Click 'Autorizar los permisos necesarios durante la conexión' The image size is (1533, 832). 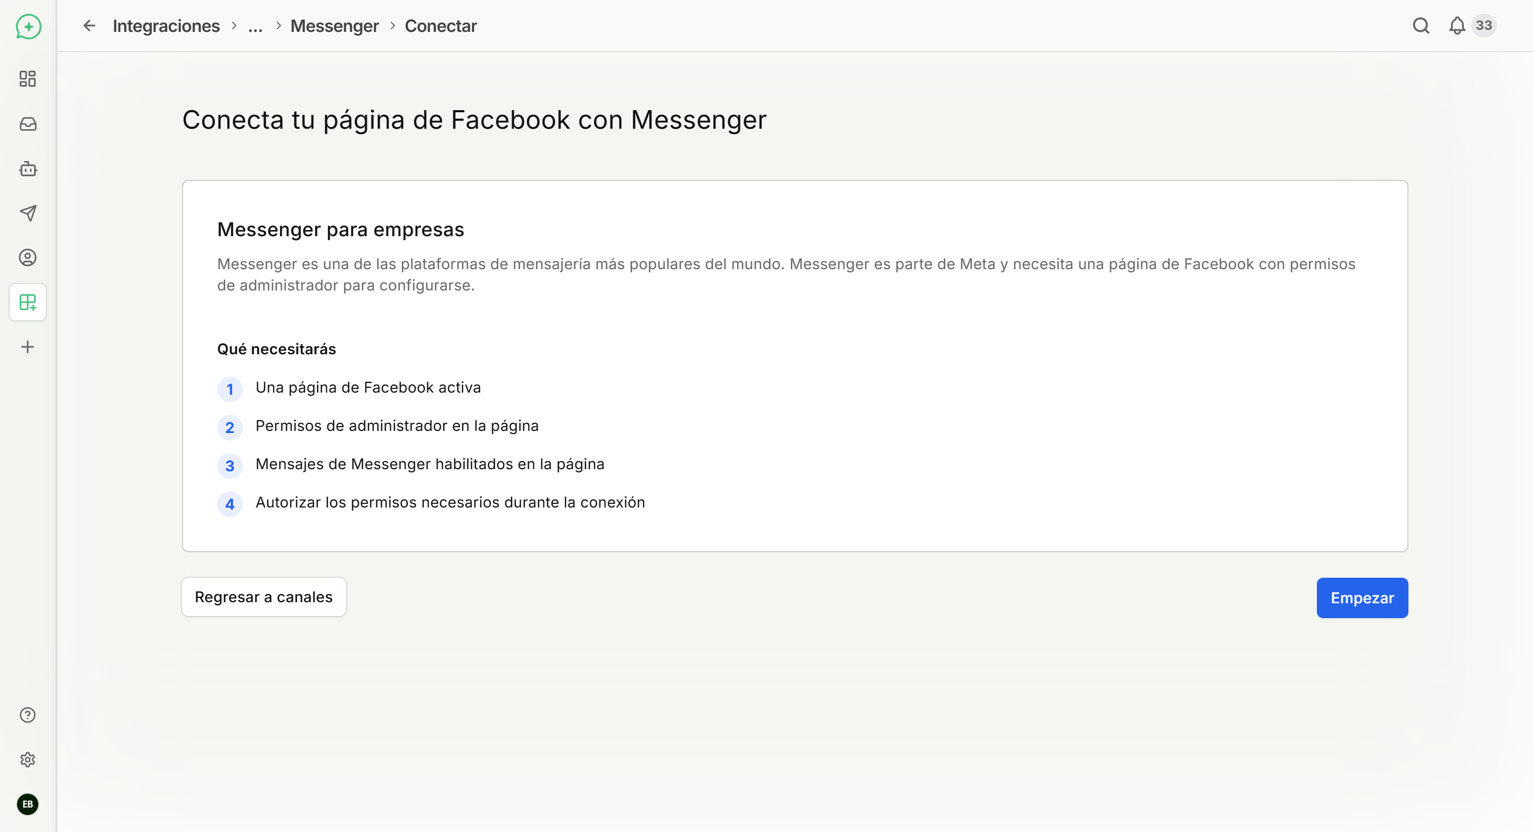(x=450, y=503)
